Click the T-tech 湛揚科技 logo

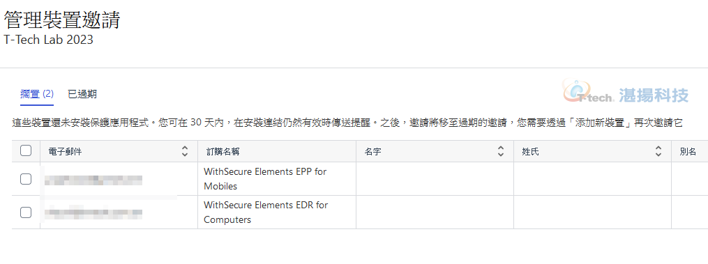626,91
